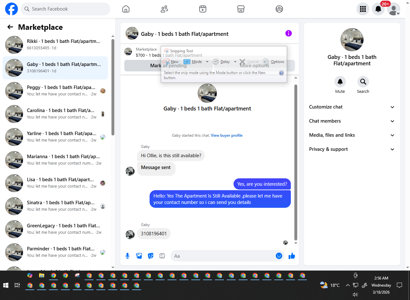
Task: Open View buyer profile link
Action: click(226, 135)
